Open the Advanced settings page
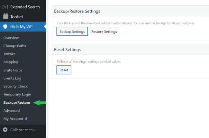This screenshot has height=138, width=209. point(12,110)
